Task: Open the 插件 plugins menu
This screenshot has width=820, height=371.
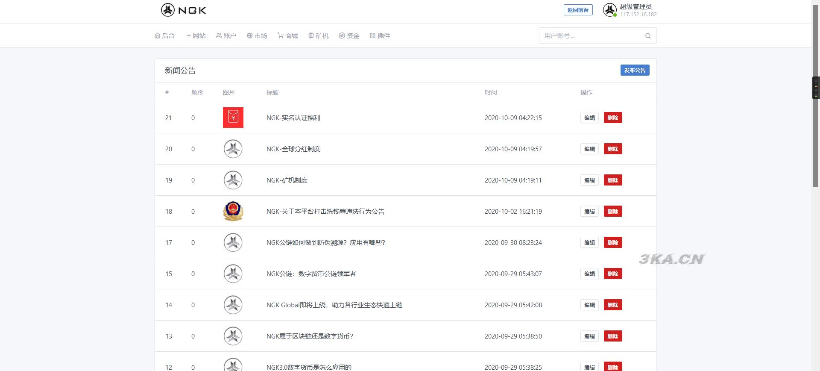Action: coord(380,36)
